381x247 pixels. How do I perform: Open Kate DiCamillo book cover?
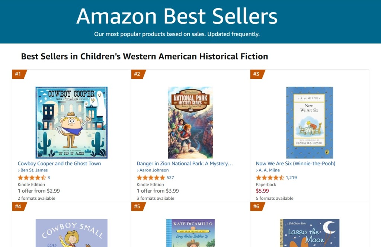(x=190, y=233)
